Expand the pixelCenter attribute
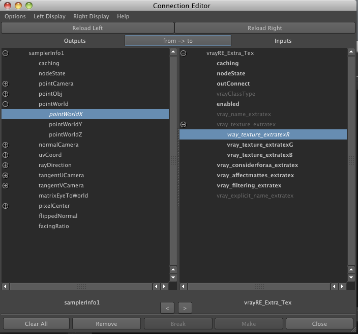 click(x=6, y=206)
